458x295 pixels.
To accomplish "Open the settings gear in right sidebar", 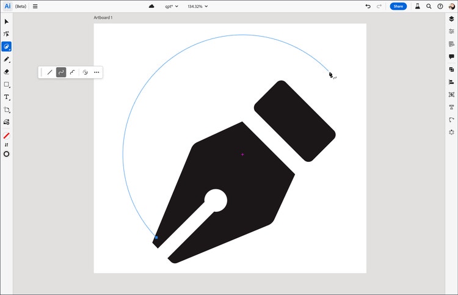I will click(451, 133).
